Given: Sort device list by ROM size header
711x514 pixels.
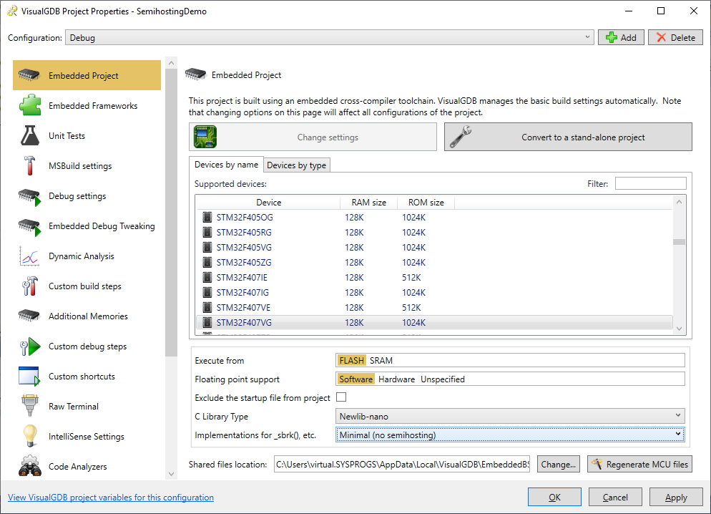Looking at the screenshot, I should (426, 203).
